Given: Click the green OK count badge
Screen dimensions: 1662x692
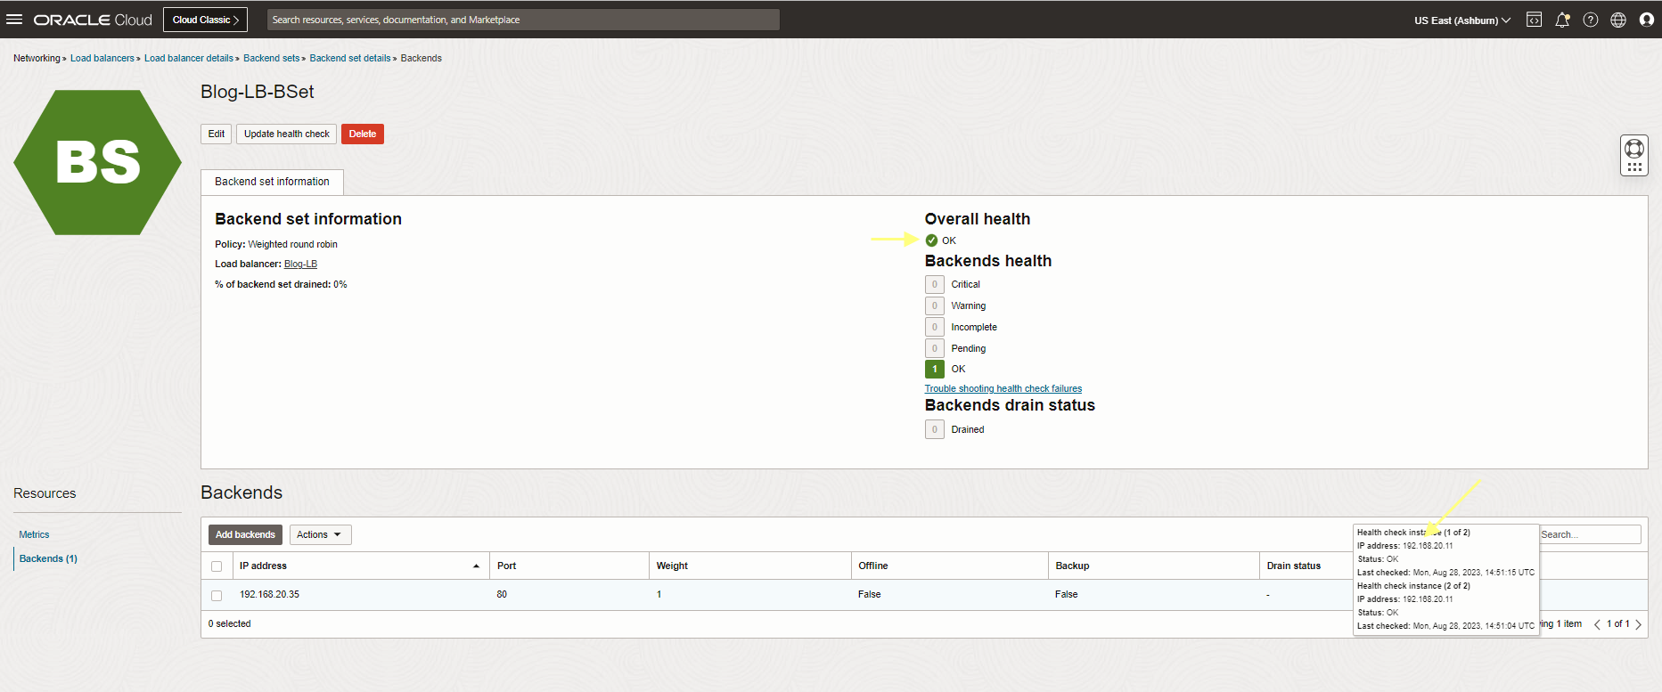Looking at the screenshot, I should click(x=934, y=369).
